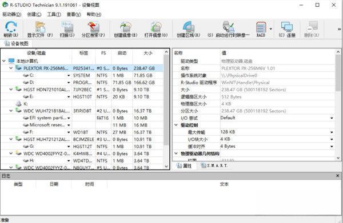Click Open Image (打开镜像) icon
The height and width of the screenshot is (223, 343).
tap(155, 29)
